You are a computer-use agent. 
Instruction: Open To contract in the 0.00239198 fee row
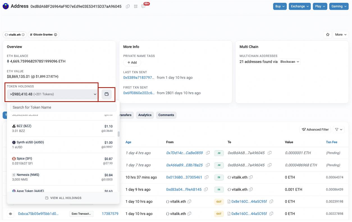(249, 202)
